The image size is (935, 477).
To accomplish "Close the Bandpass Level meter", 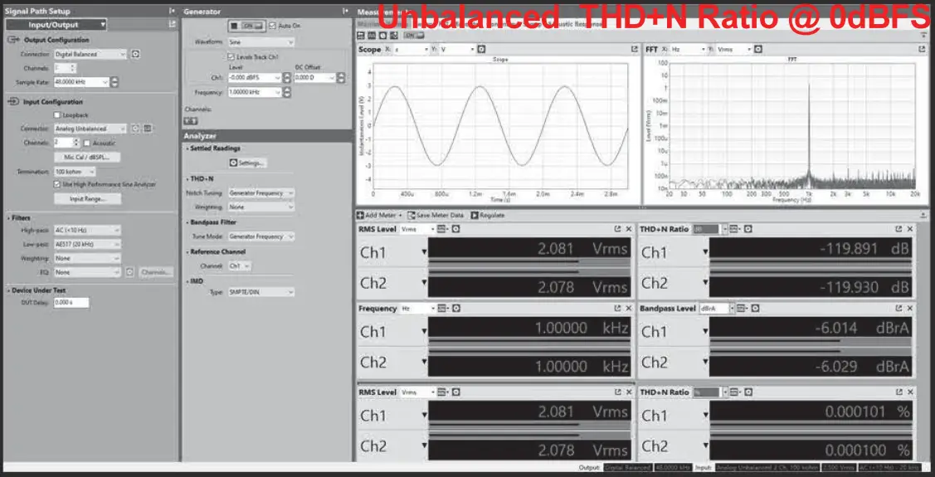I will coord(910,309).
